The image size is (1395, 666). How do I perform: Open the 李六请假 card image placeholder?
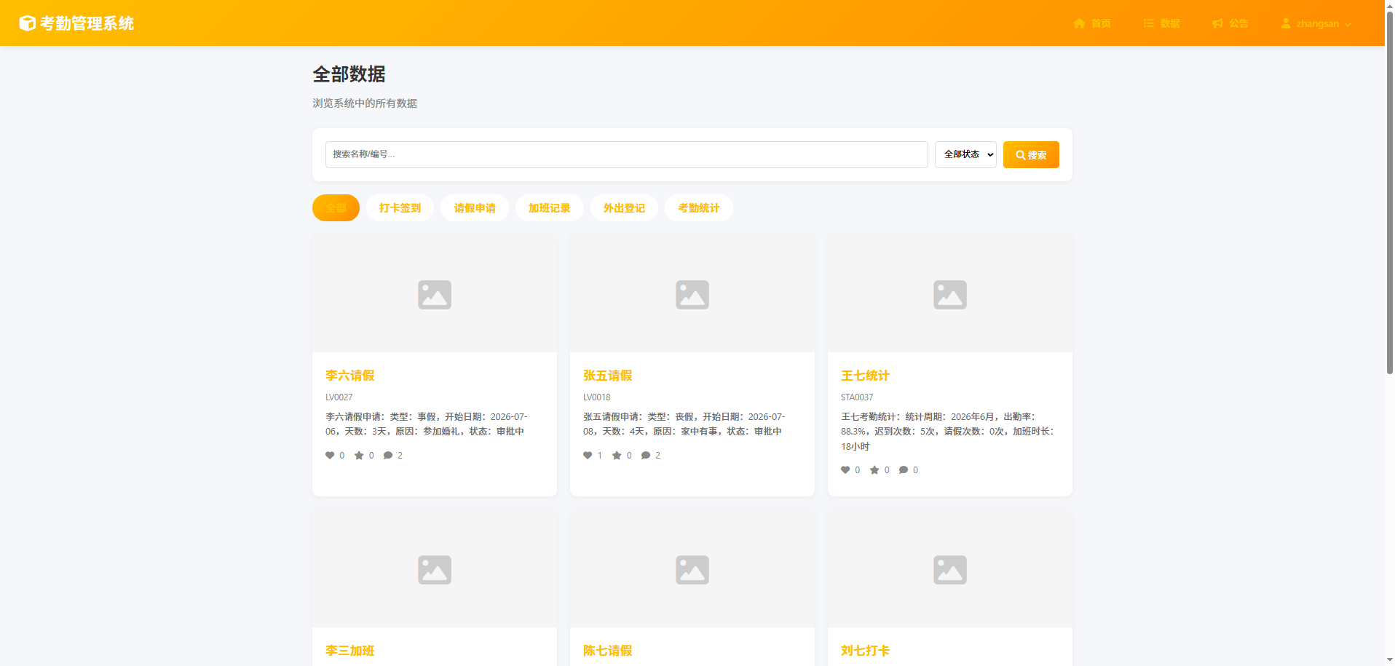point(435,294)
